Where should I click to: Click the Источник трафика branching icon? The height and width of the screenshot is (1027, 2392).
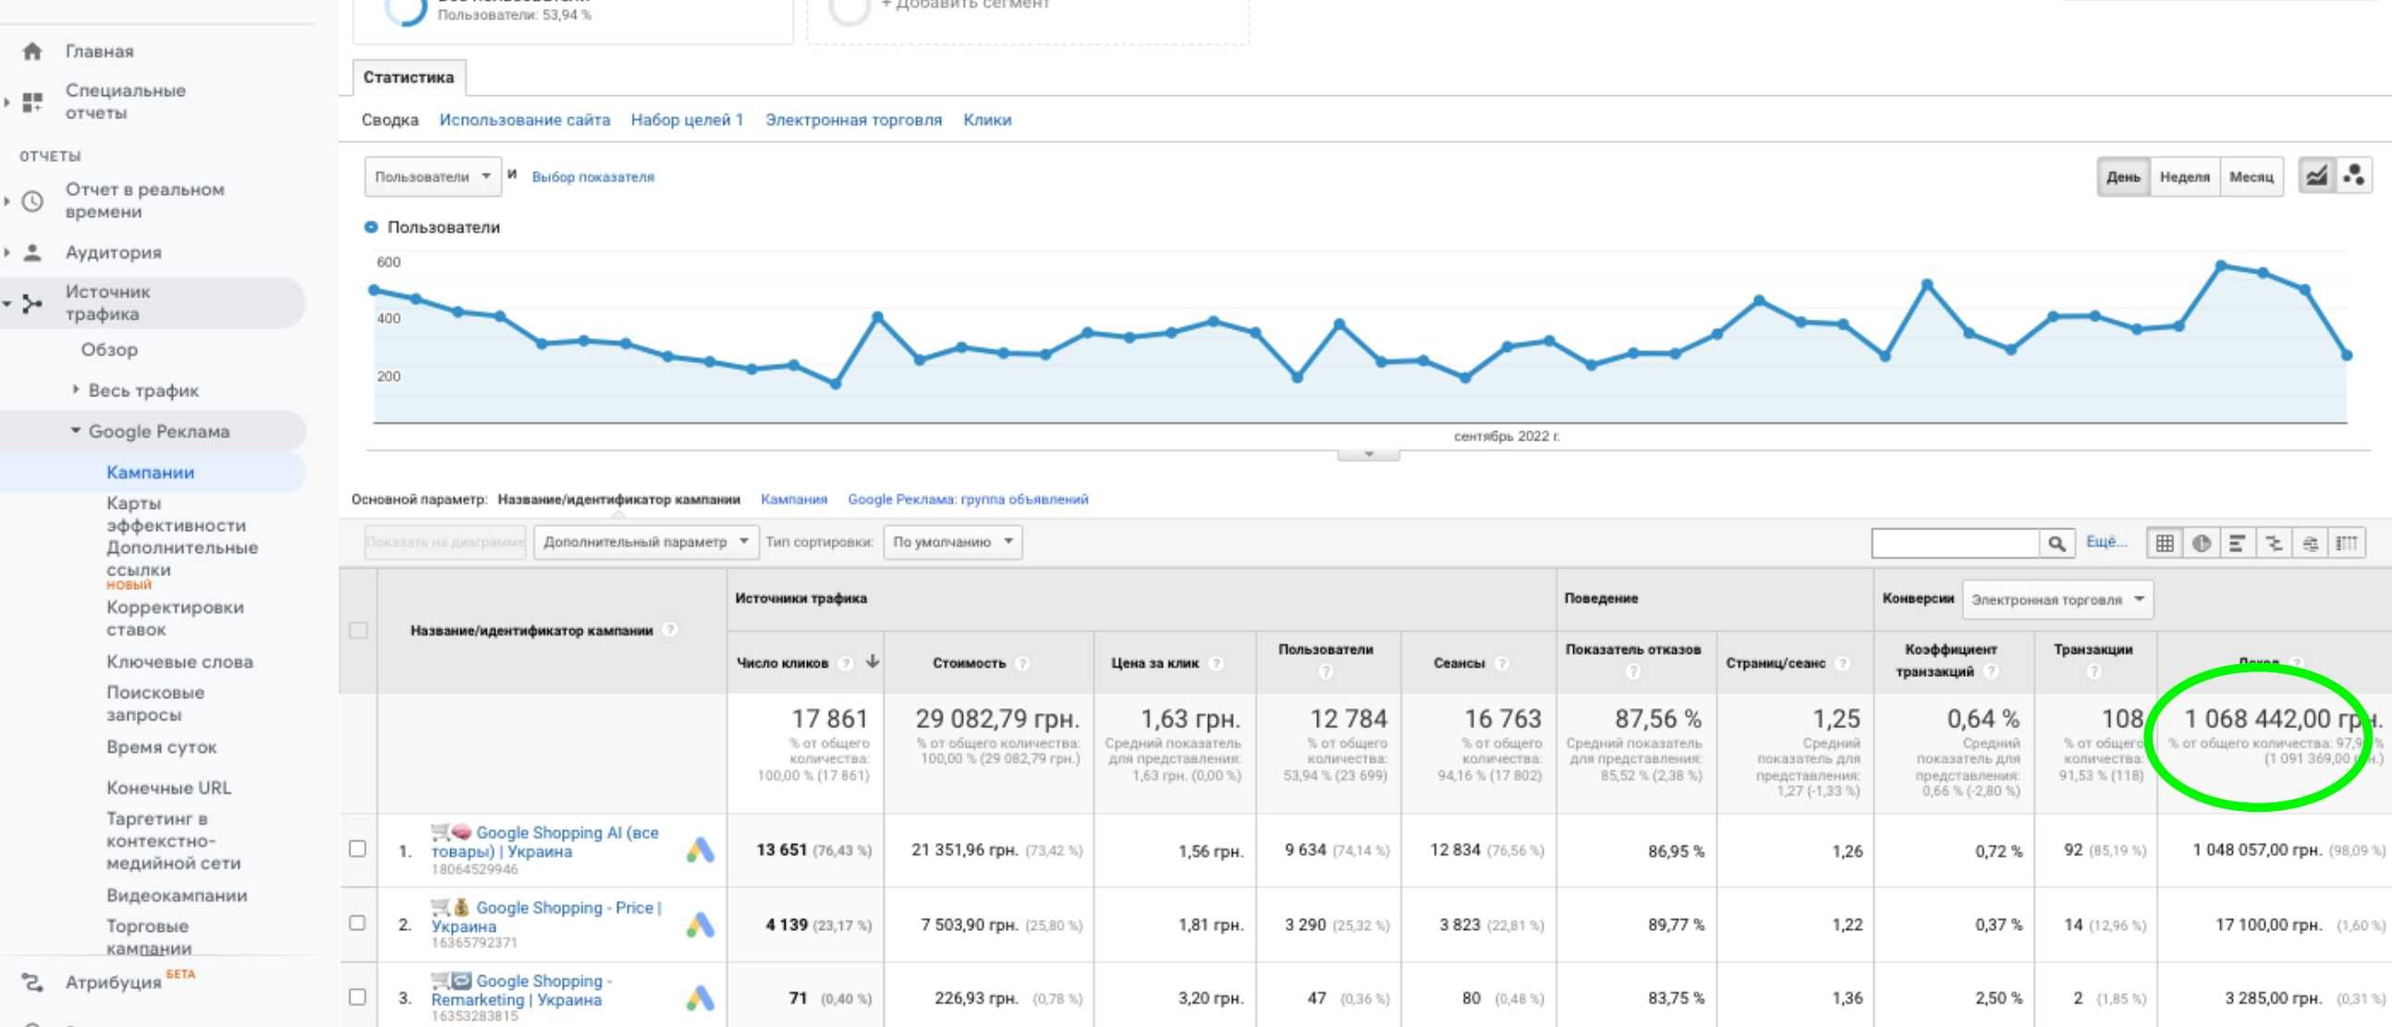(32, 303)
